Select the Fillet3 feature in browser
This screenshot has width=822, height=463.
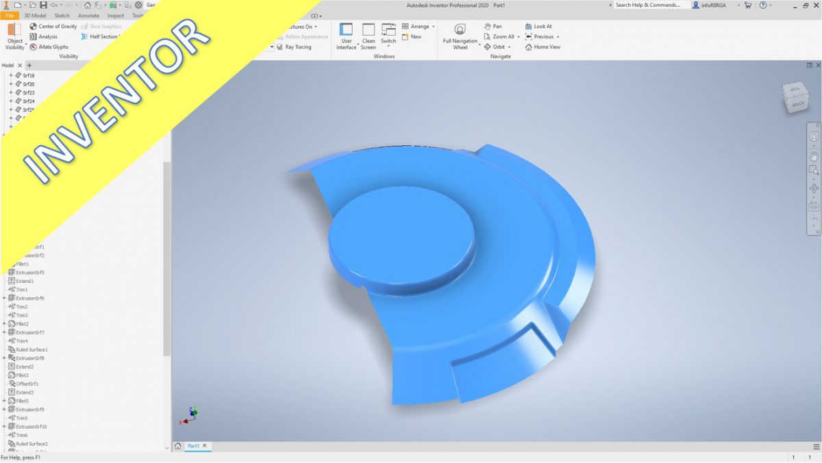click(18, 375)
